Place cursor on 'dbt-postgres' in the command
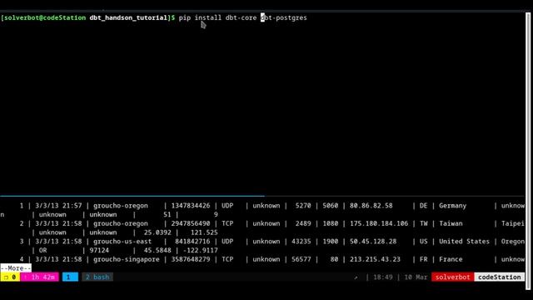Viewport: 533px width, 300px height. (283, 17)
